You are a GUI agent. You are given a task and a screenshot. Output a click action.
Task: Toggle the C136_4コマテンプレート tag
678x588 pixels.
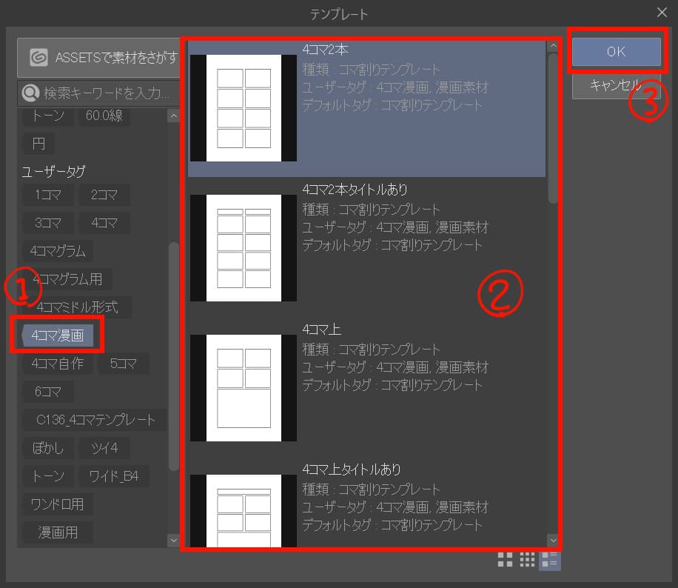click(x=95, y=420)
